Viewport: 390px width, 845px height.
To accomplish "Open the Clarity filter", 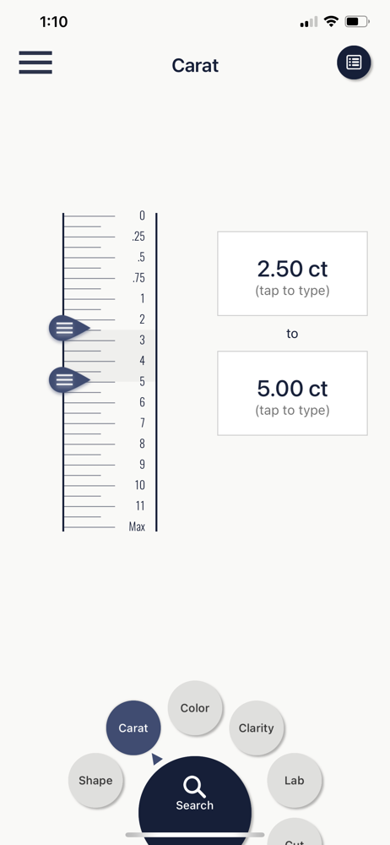I will (x=257, y=728).
